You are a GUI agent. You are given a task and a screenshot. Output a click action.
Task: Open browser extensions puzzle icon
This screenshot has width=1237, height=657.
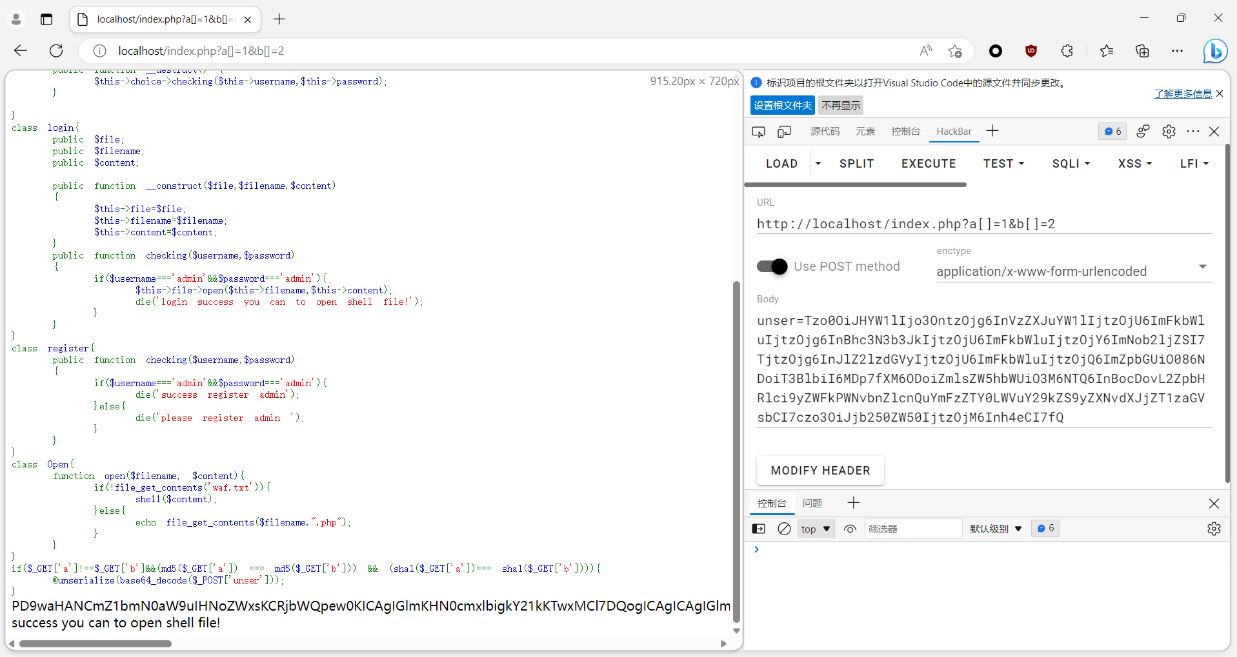1067,51
